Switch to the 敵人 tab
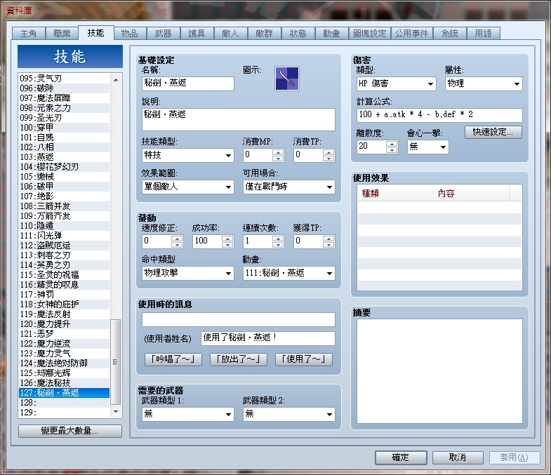The image size is (551, 475). coord(230,34)
